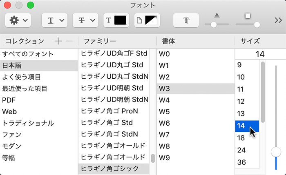Open the gear actions menu
286x175 pixels.
pos(18,20)
